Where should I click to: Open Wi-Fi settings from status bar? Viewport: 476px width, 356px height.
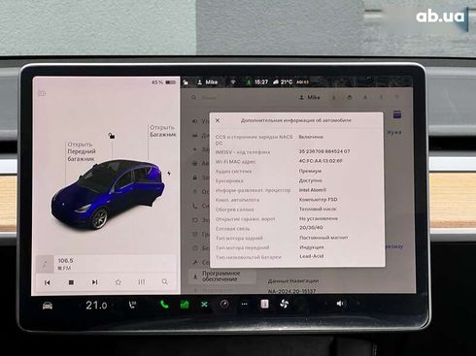pyautogui.click(x=233, y=82)
